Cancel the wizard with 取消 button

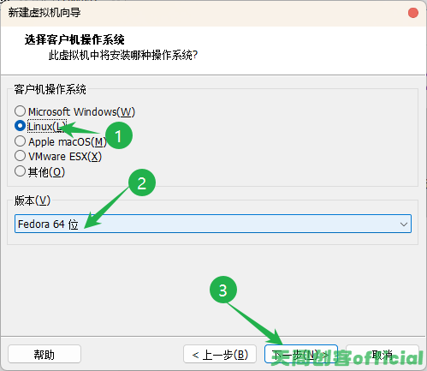tap(383, 355)
